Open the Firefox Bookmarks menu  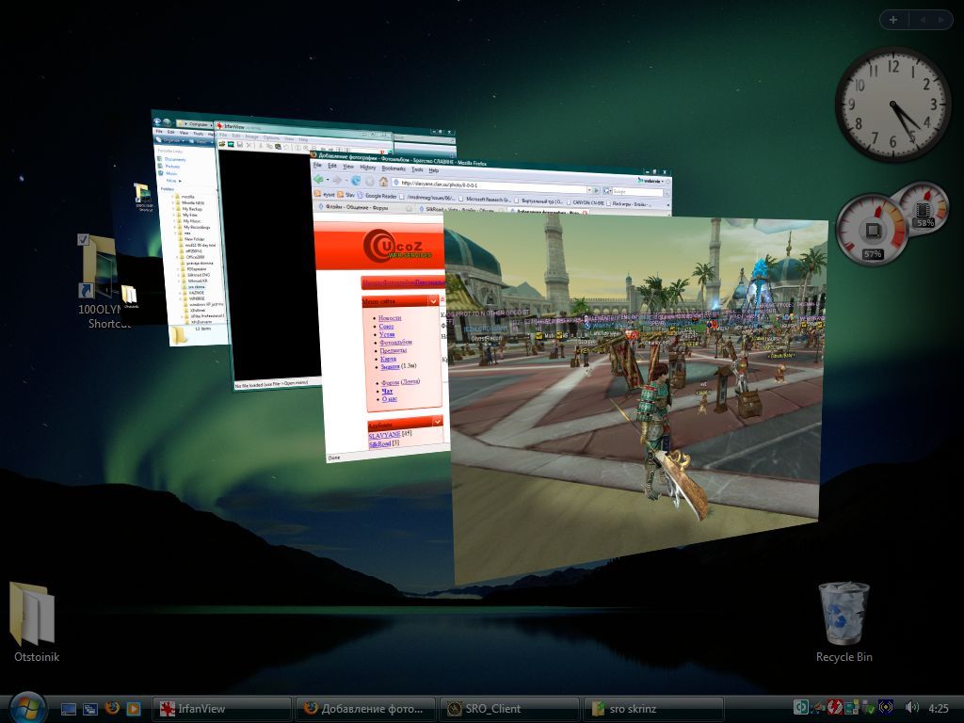pyautogui.click(x=394, y=169)
